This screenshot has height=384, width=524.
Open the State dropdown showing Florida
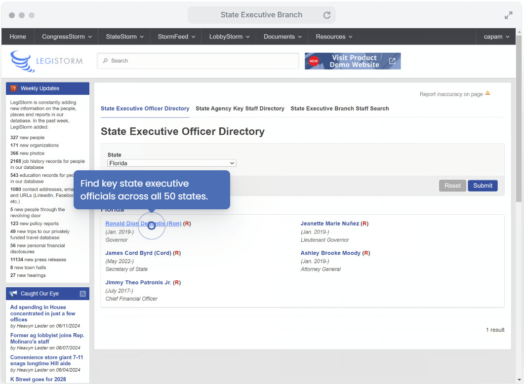pos(171,163)
